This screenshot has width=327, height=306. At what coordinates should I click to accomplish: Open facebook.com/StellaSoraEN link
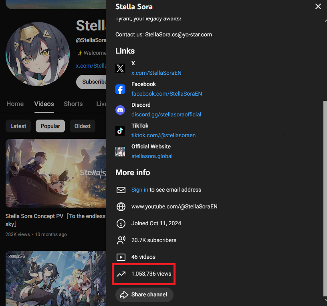point(166,94)
